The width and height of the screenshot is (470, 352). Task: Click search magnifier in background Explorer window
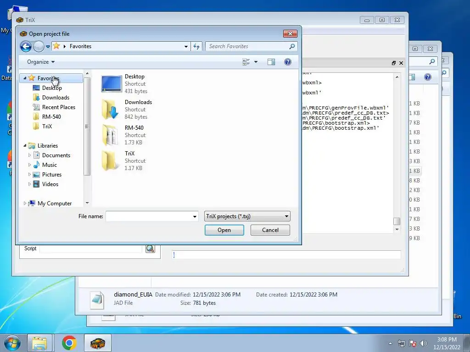(432, 62)
